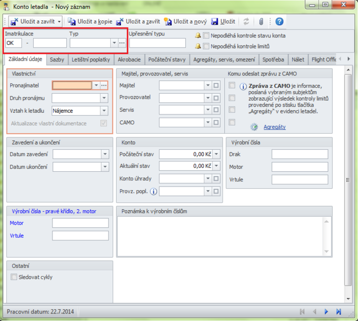Click the square button next to Majitel field
Screen dimensions: 358x321
216,85
